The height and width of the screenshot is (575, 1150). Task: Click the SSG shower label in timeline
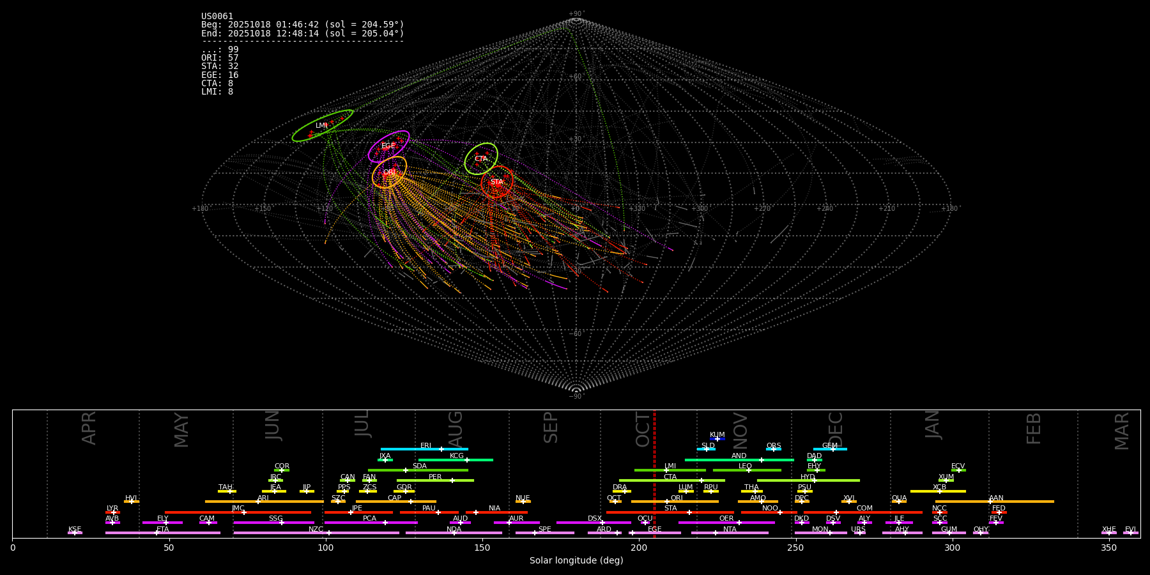point(276,519)
